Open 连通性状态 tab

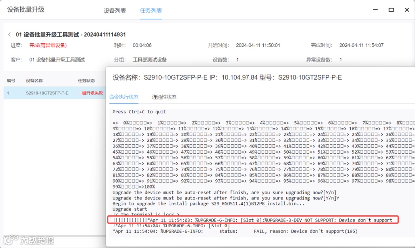click(164, 97)
